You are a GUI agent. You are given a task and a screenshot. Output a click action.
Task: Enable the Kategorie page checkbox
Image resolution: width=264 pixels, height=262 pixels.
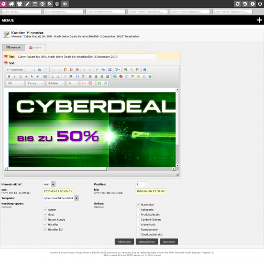(x=138, y=209)
